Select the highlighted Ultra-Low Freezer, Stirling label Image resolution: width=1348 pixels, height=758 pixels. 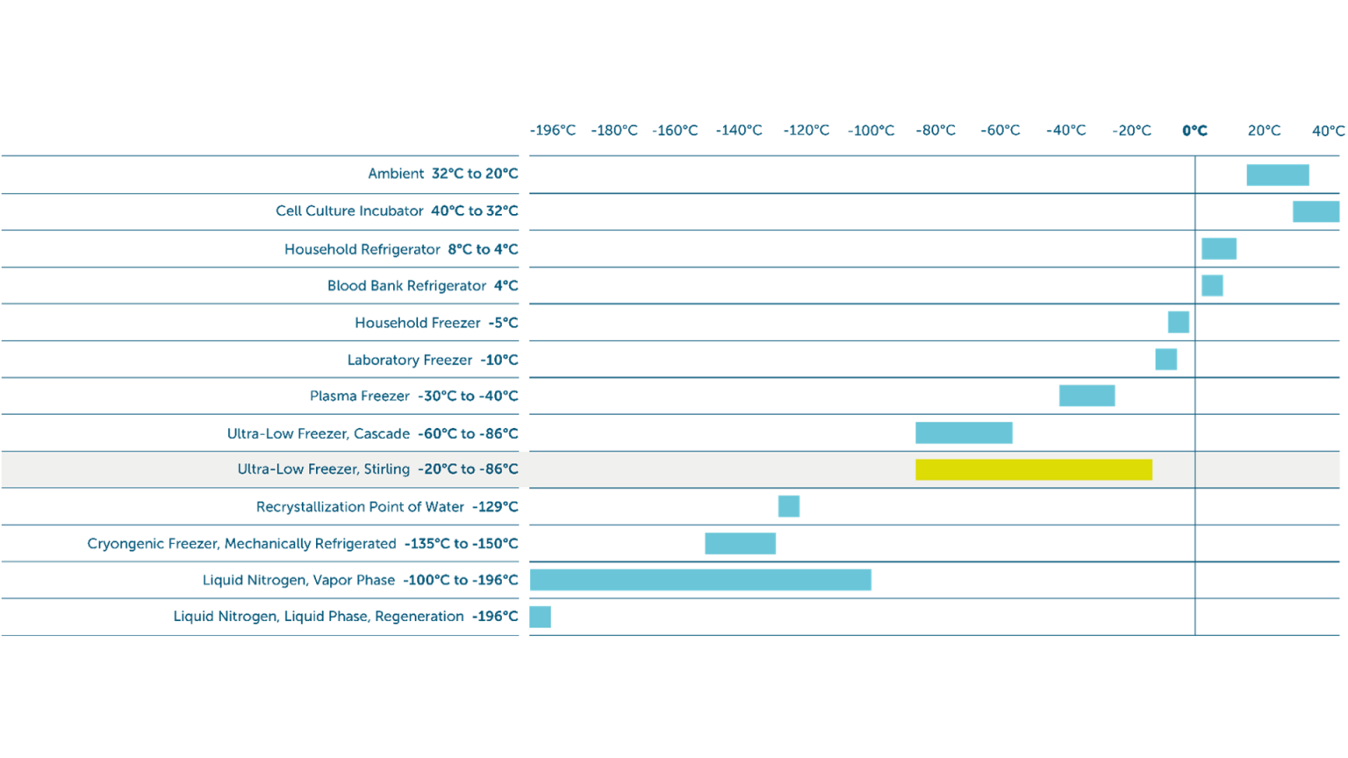tap(377, 469)
